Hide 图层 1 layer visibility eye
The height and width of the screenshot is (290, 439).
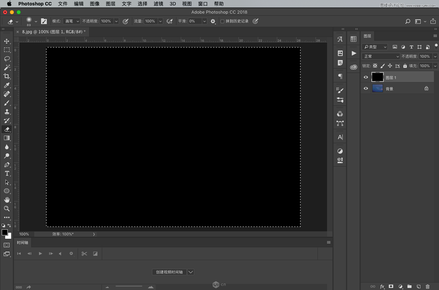click(366, 77)
